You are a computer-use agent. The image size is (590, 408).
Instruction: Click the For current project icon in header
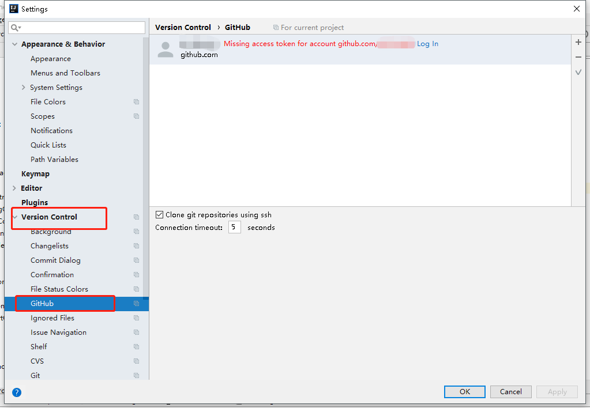click(276, 28)
